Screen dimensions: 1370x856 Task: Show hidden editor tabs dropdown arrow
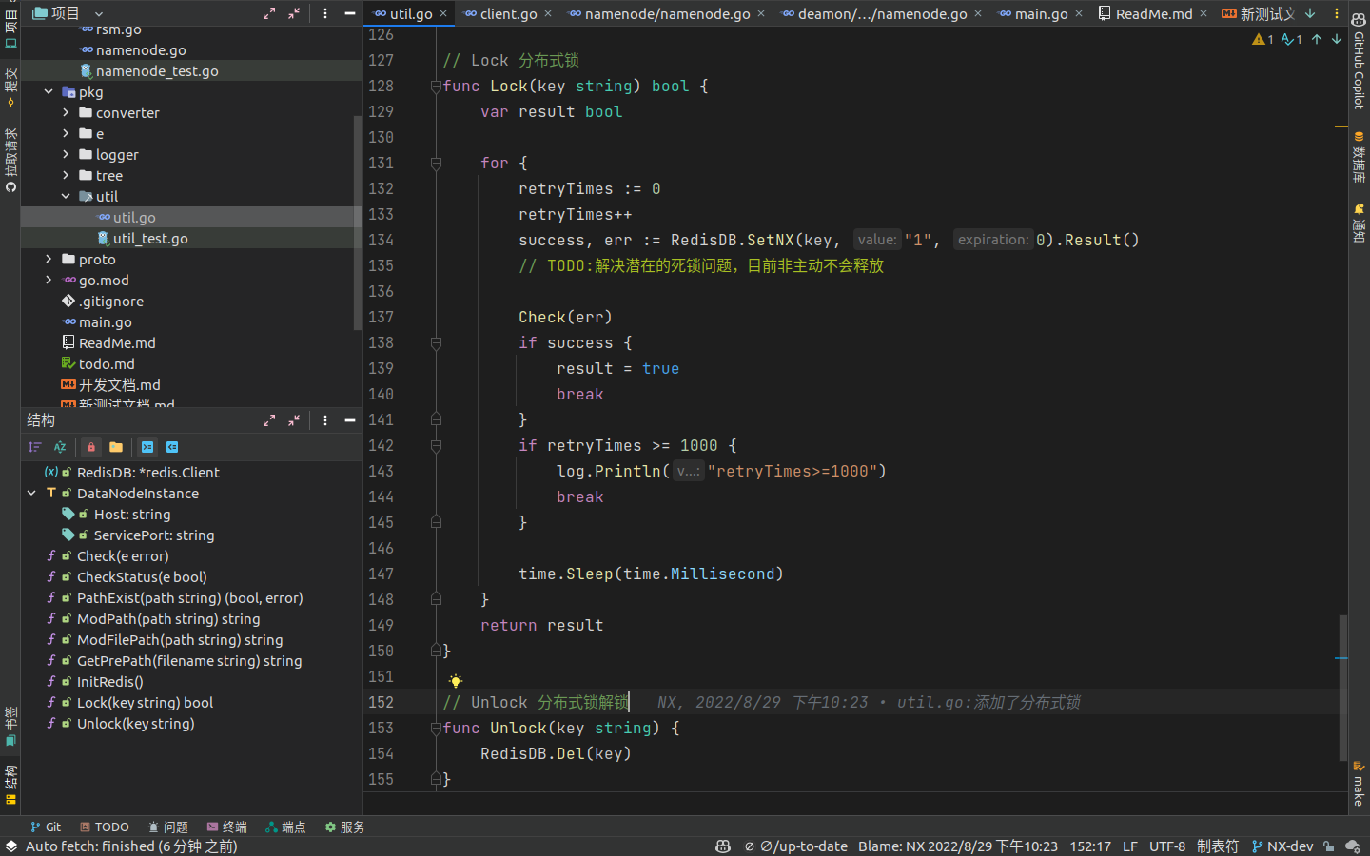pyautogui.click(x=1310, y=13)
